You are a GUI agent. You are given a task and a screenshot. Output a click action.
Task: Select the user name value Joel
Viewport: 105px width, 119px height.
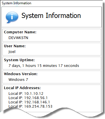(x=12, y=52)
